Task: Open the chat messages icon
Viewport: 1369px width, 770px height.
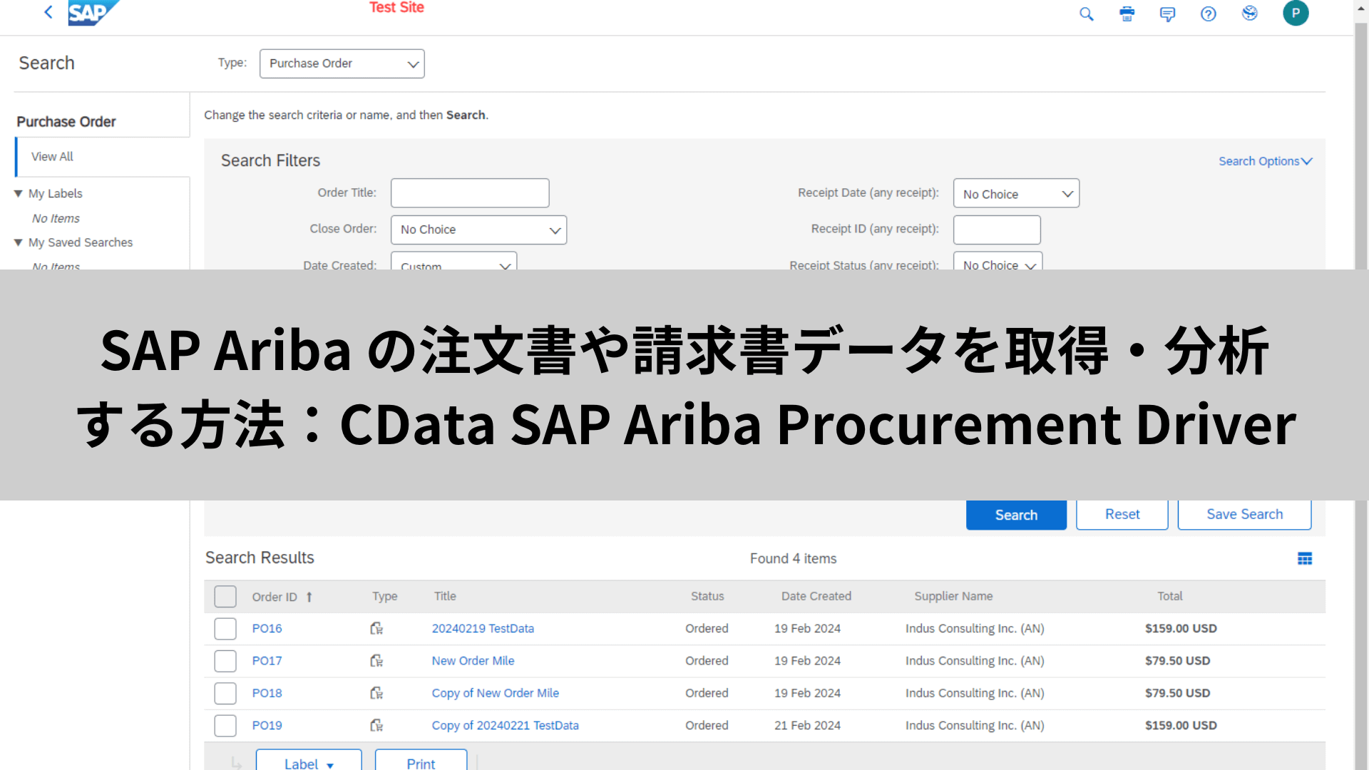Action: (x=1167, y=14)
